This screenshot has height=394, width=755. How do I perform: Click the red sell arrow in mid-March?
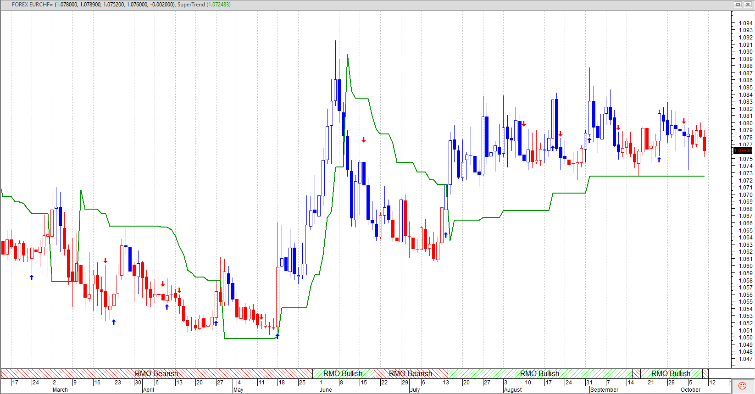coord(105,261)
